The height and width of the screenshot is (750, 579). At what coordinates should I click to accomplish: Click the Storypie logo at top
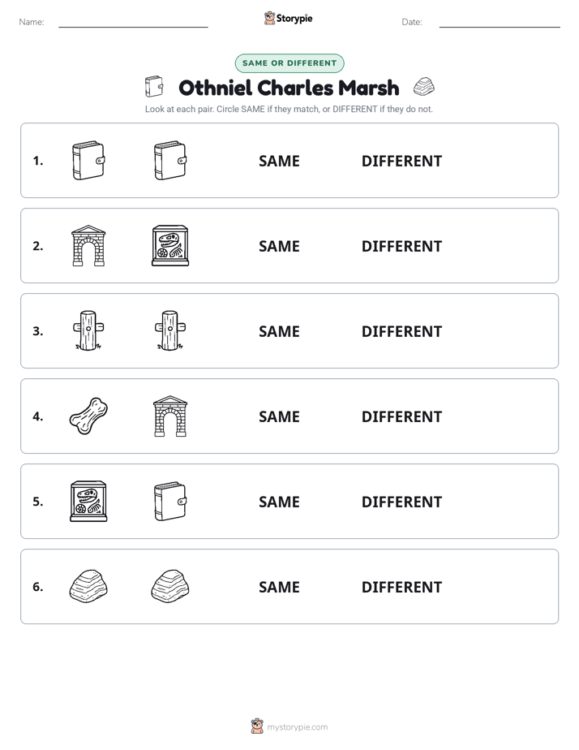click(289, 18)
